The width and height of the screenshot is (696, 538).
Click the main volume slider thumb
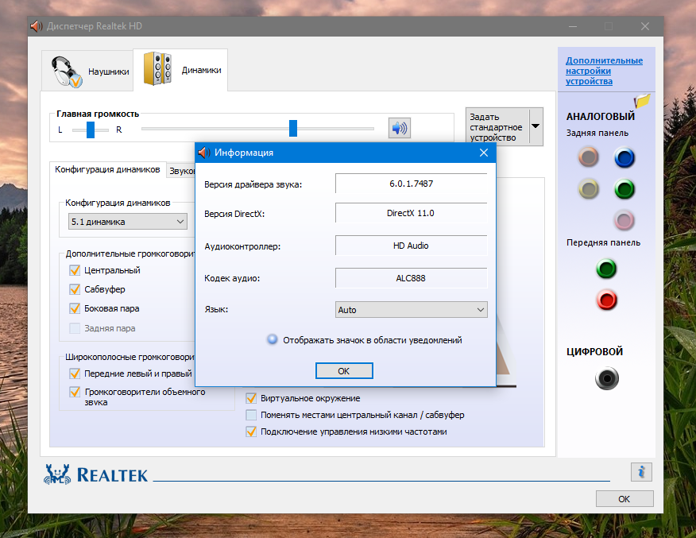click(293, 128)
